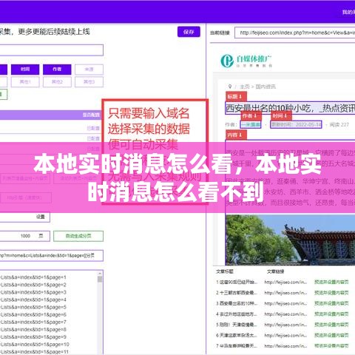This screenshot has height=355, width=355.
Task: Click the 国内资讯 breadcrumb link
Action: 266,87
